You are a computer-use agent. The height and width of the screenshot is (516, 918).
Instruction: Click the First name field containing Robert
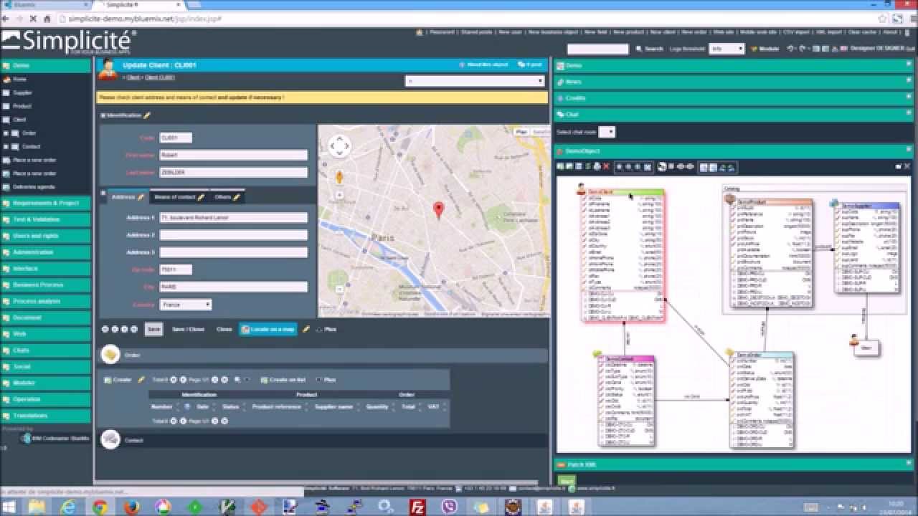(233, 155)
